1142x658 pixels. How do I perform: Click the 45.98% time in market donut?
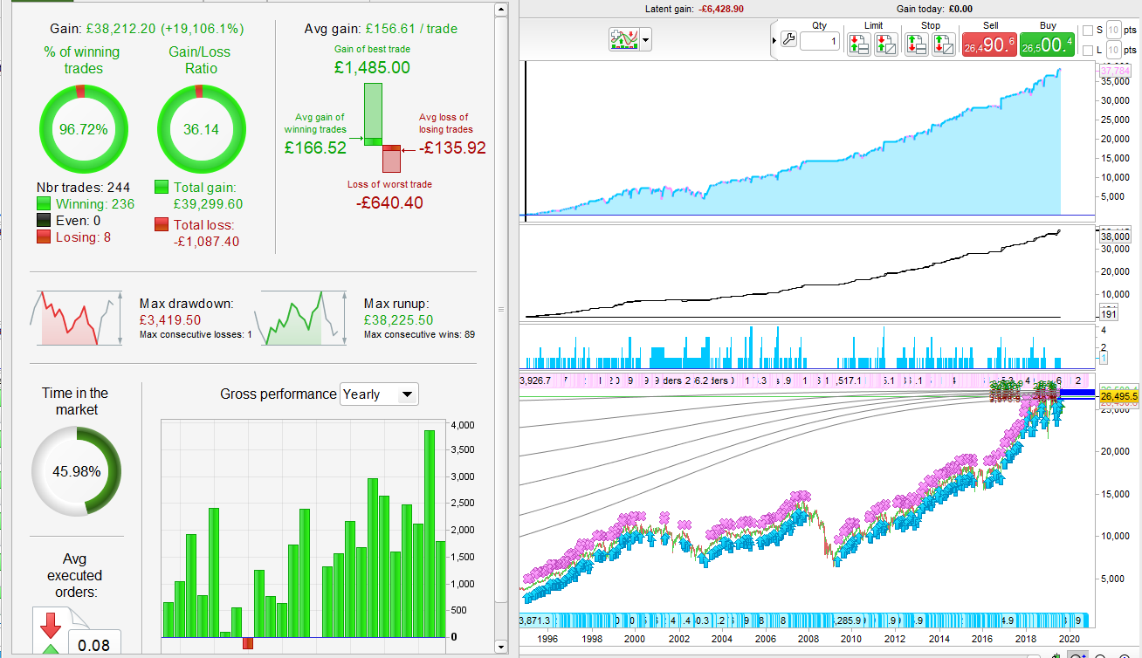pos(76,471)
